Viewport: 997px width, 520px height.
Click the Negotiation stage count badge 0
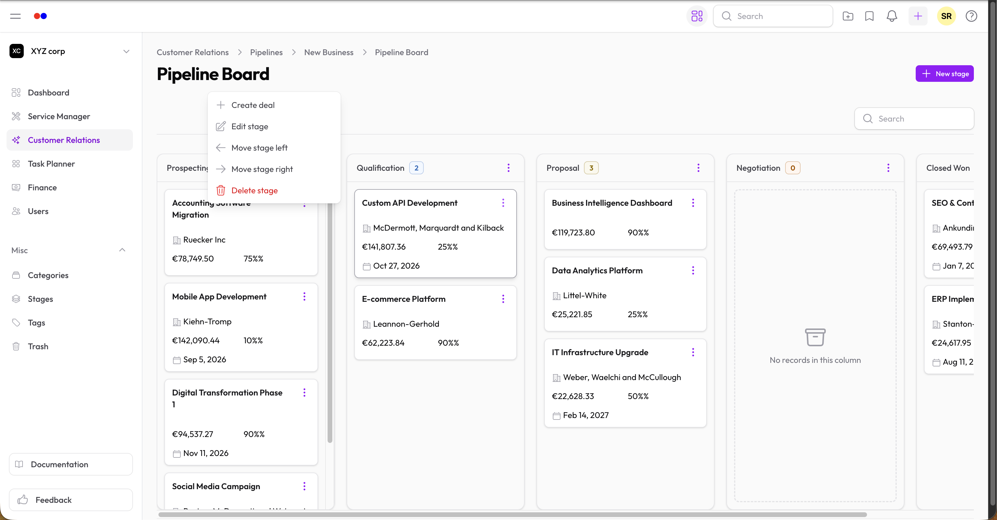coord(793,168)
